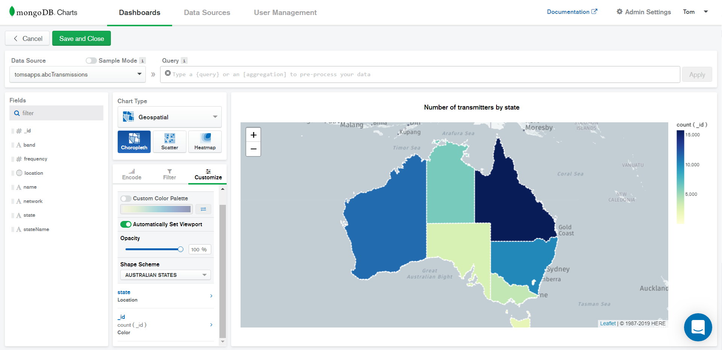The height and width of the screenshot is (350, 722).
Task: Expand the state Location channel settings
Action: click(165, 296)
